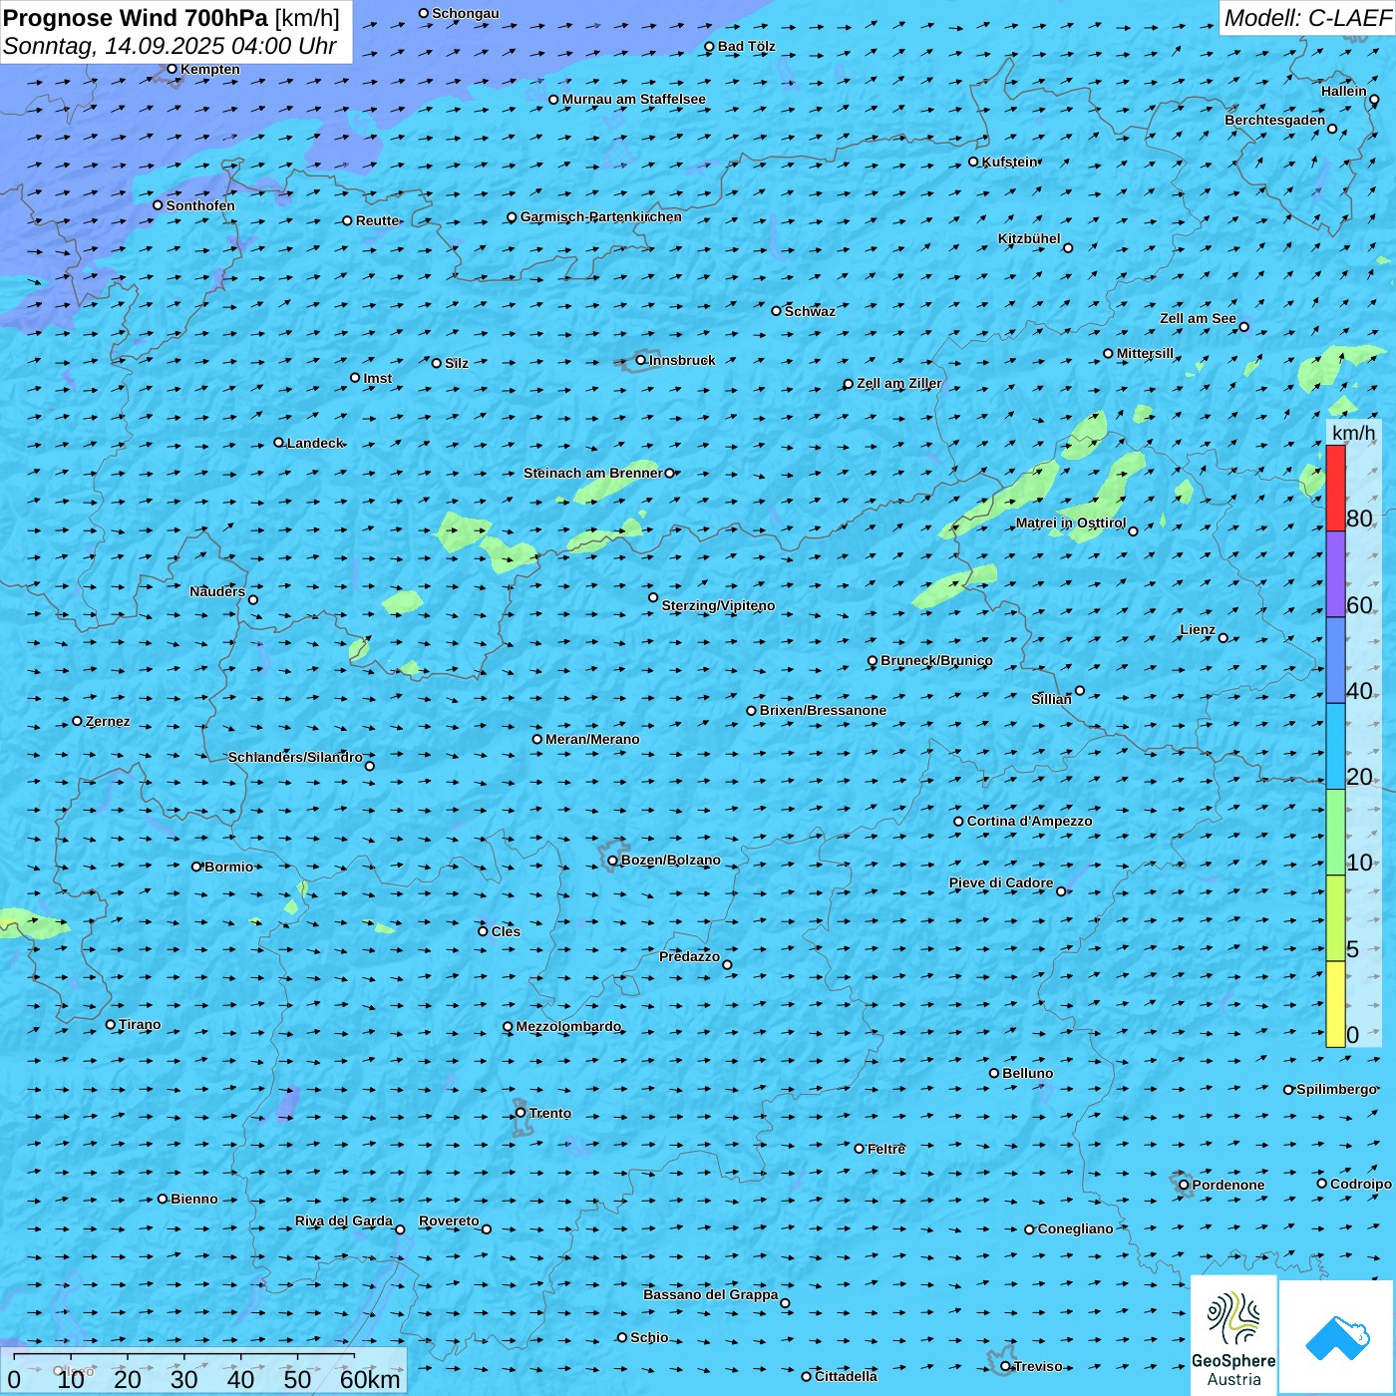This screenshot has height=1396, width=1396.
Task: Pick the blue 40–60 legend segment
Action: [x=1335, y=661]
